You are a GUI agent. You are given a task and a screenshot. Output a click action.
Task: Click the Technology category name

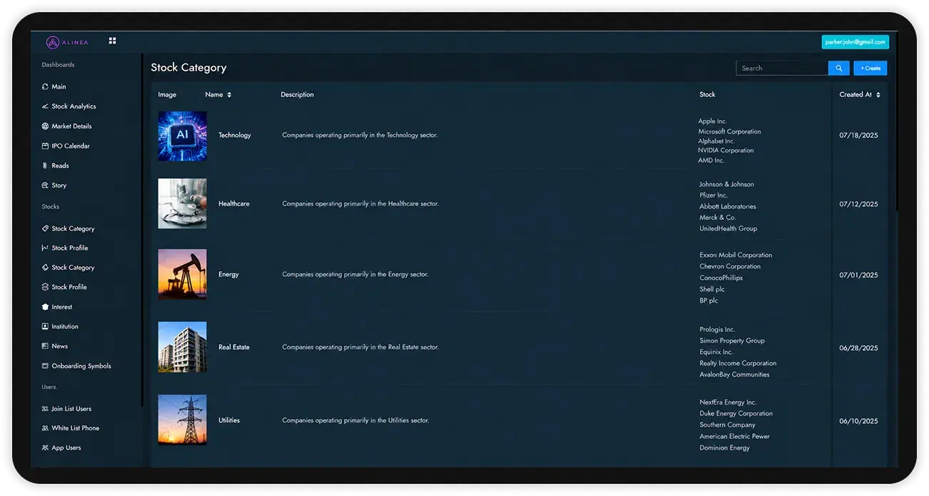coord(235,135)
